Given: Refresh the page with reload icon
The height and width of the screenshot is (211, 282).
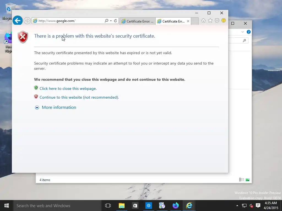Looking at the screenshot, I should tap(115, 21).
